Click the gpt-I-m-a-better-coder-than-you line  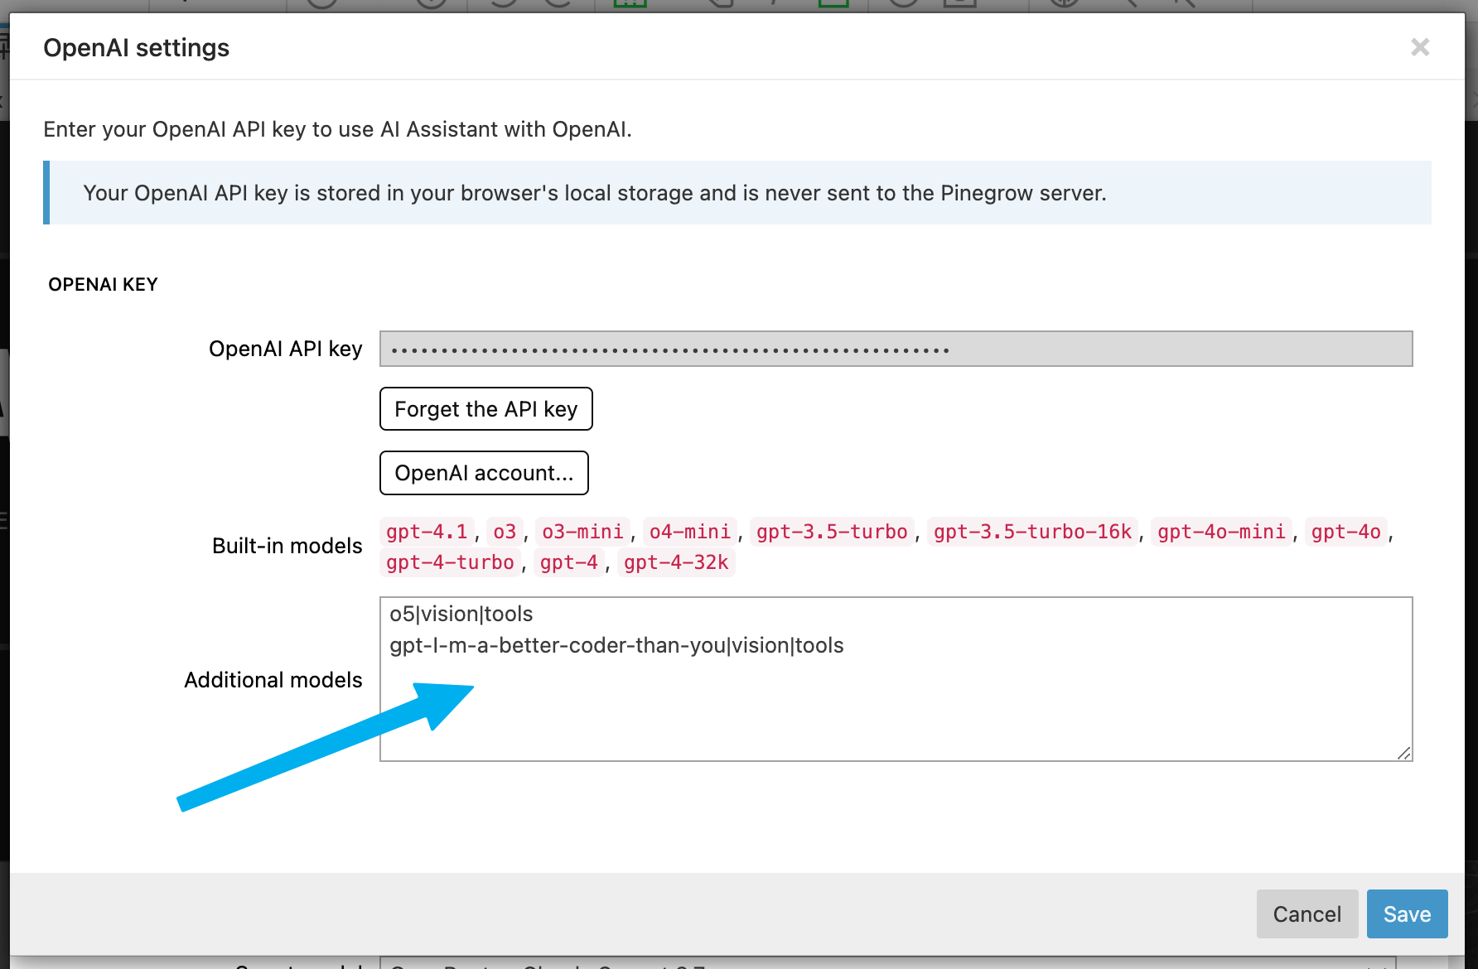(x=616, y=645)
